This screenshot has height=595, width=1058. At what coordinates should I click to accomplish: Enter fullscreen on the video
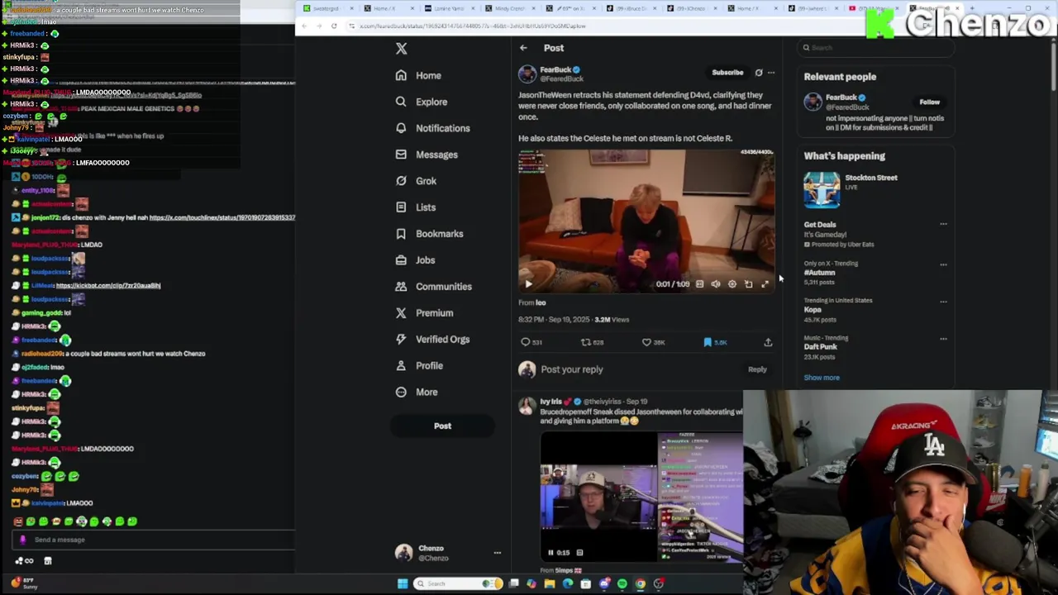(765, 284)
